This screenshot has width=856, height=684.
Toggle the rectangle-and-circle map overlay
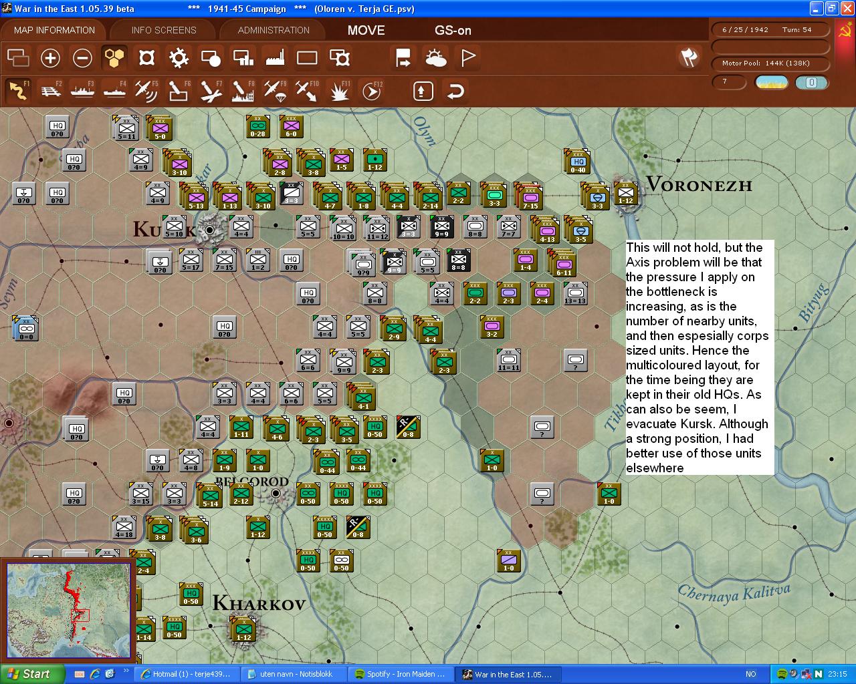pyautogui.click(x=211, y=58)
